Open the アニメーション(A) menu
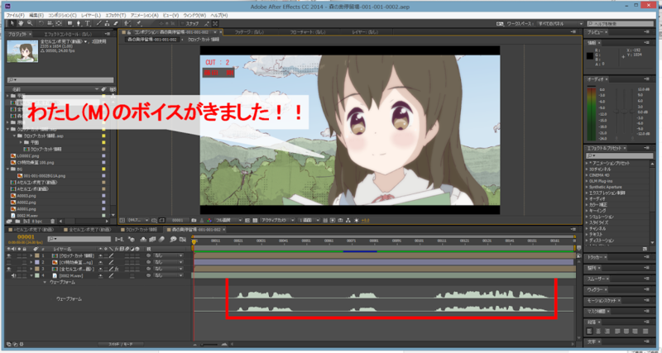Screen dimensions: 662x353 [x=144, y=15]
